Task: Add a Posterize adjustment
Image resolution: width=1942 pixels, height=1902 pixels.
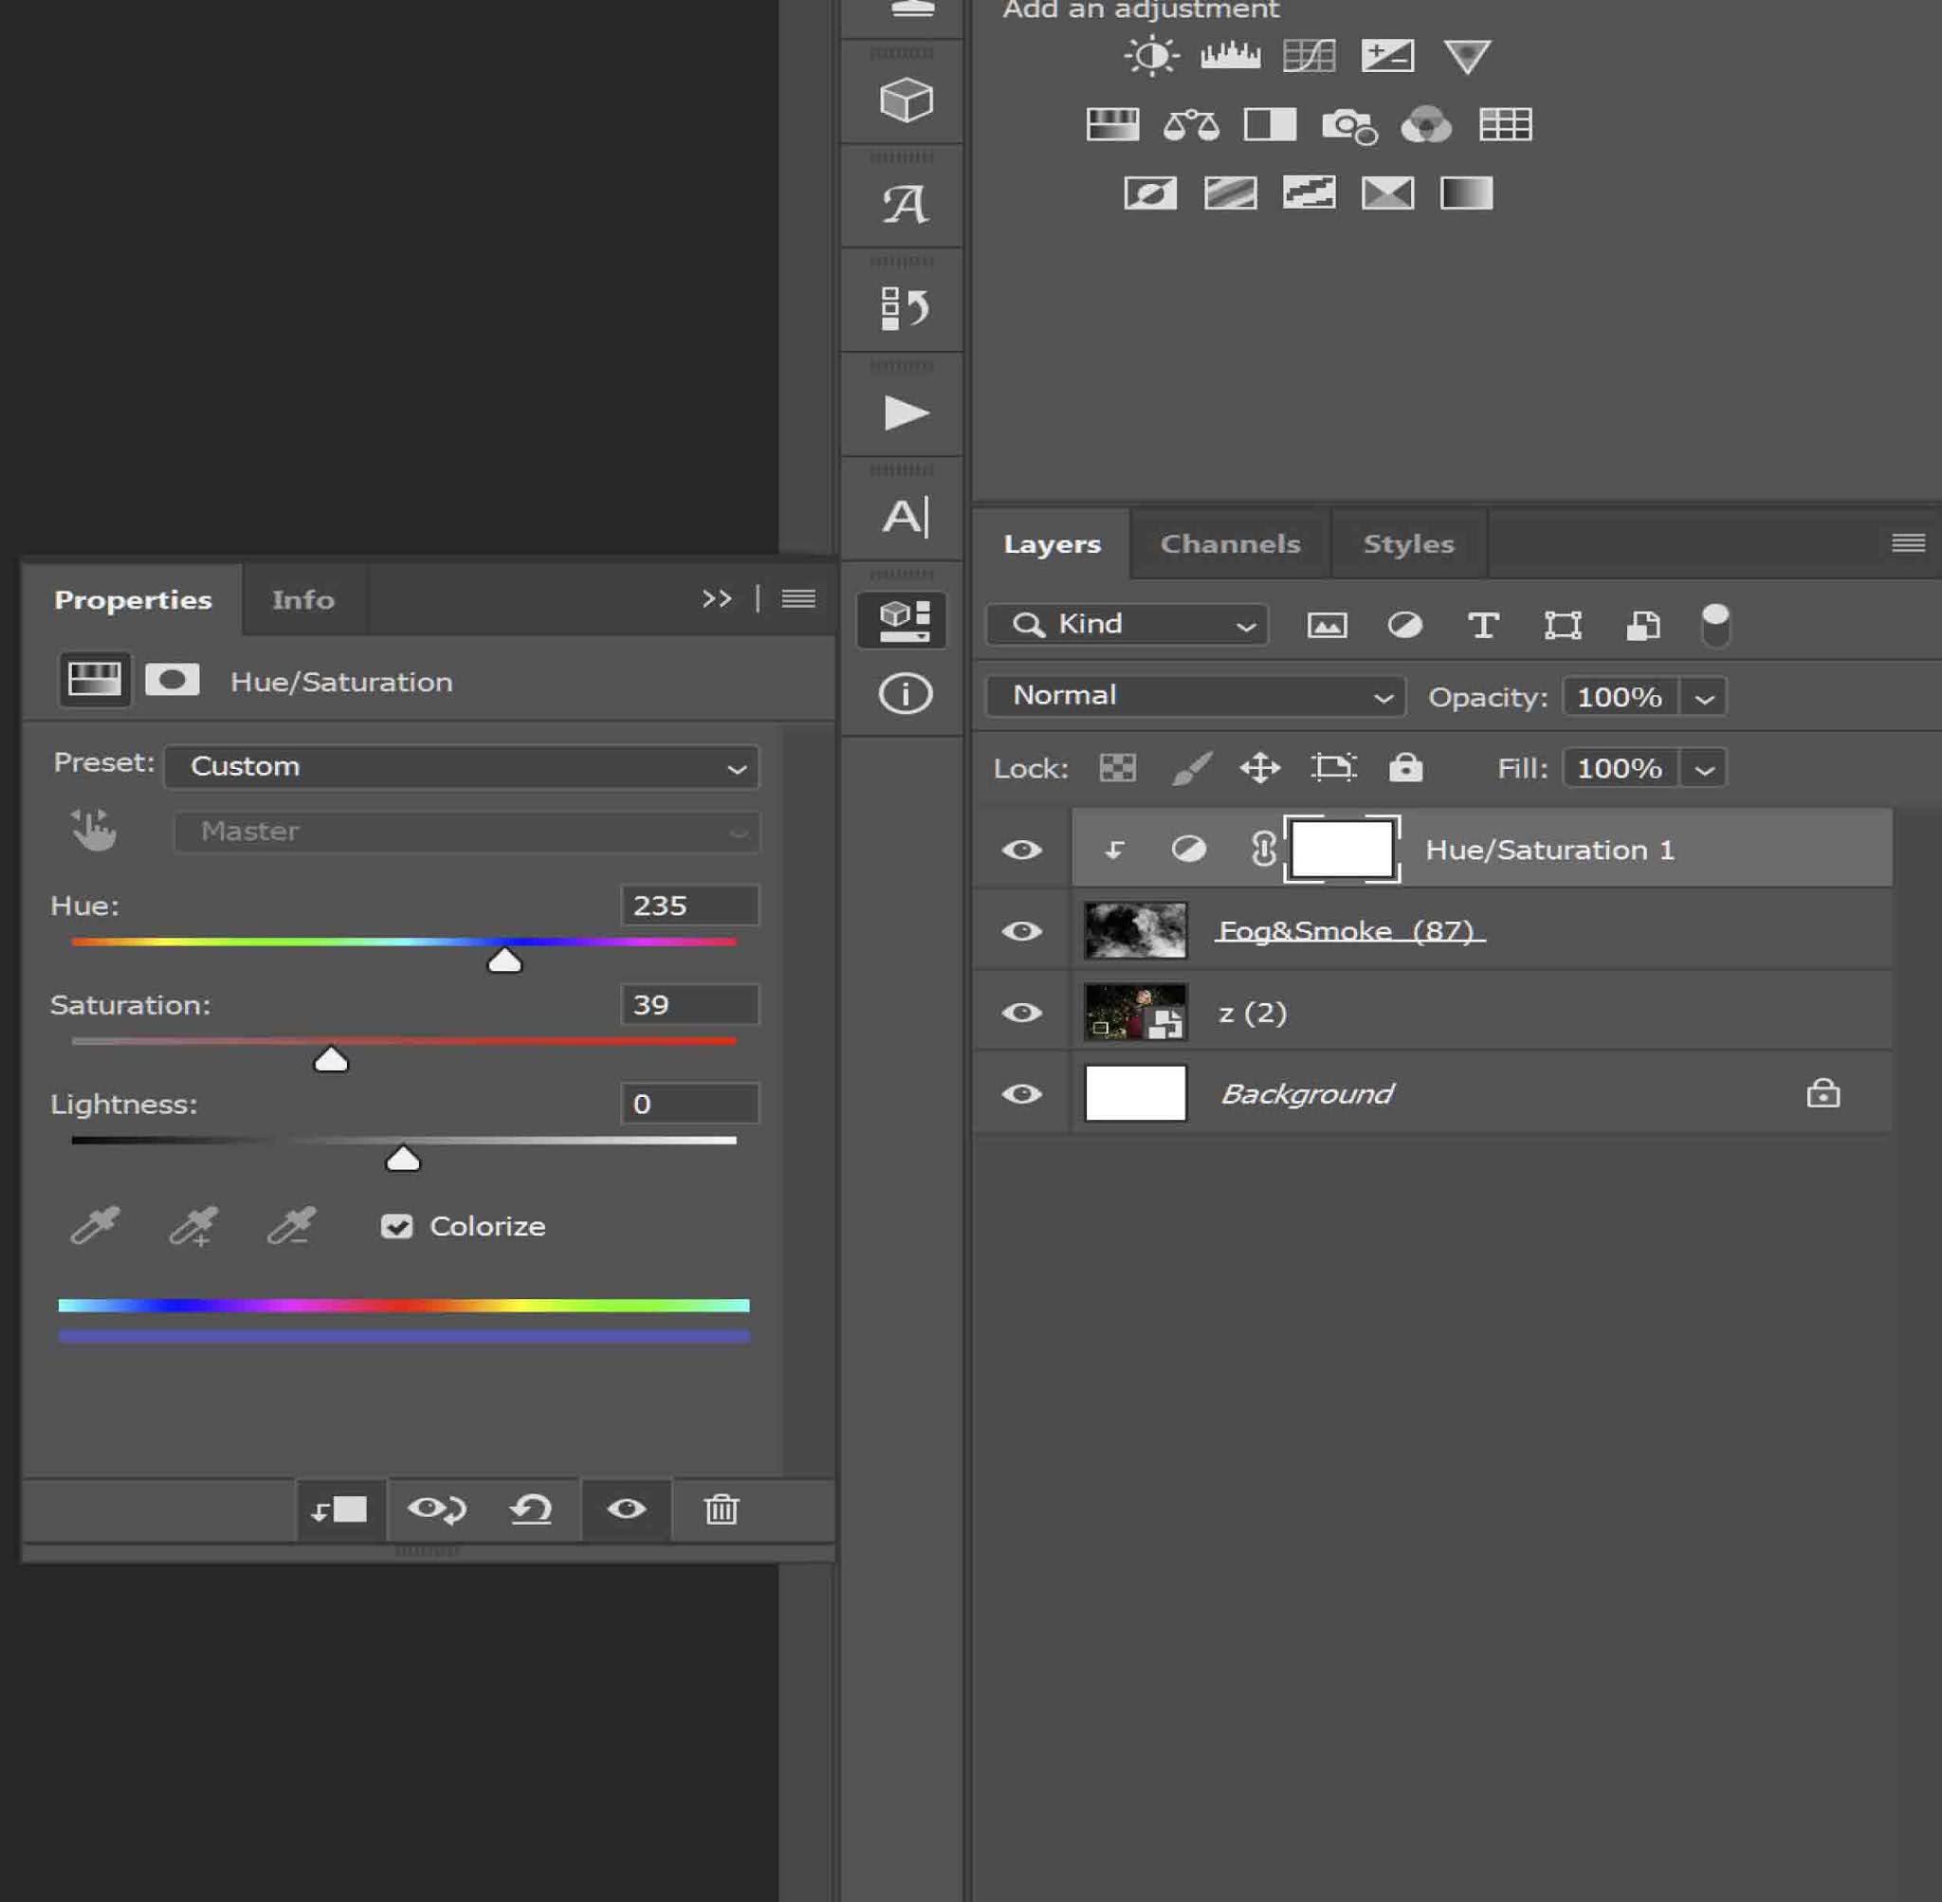Action: (x=1230, y=192)
